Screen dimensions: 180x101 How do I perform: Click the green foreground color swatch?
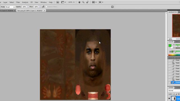pos(170,45)
